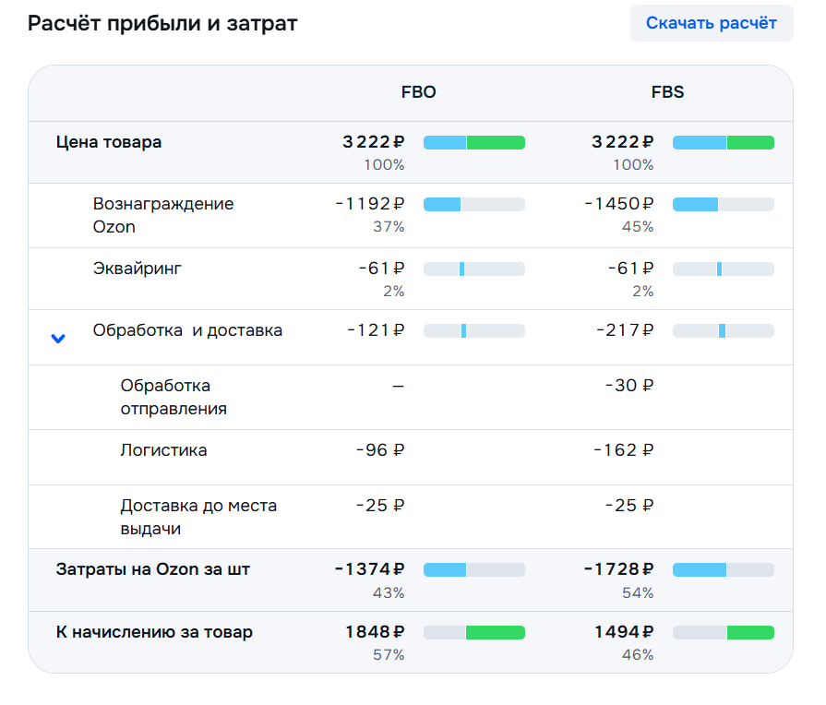Viewport: 826px width, 705px height.
Task: Click the Скачать расчёт button
Action: (711, 23)
